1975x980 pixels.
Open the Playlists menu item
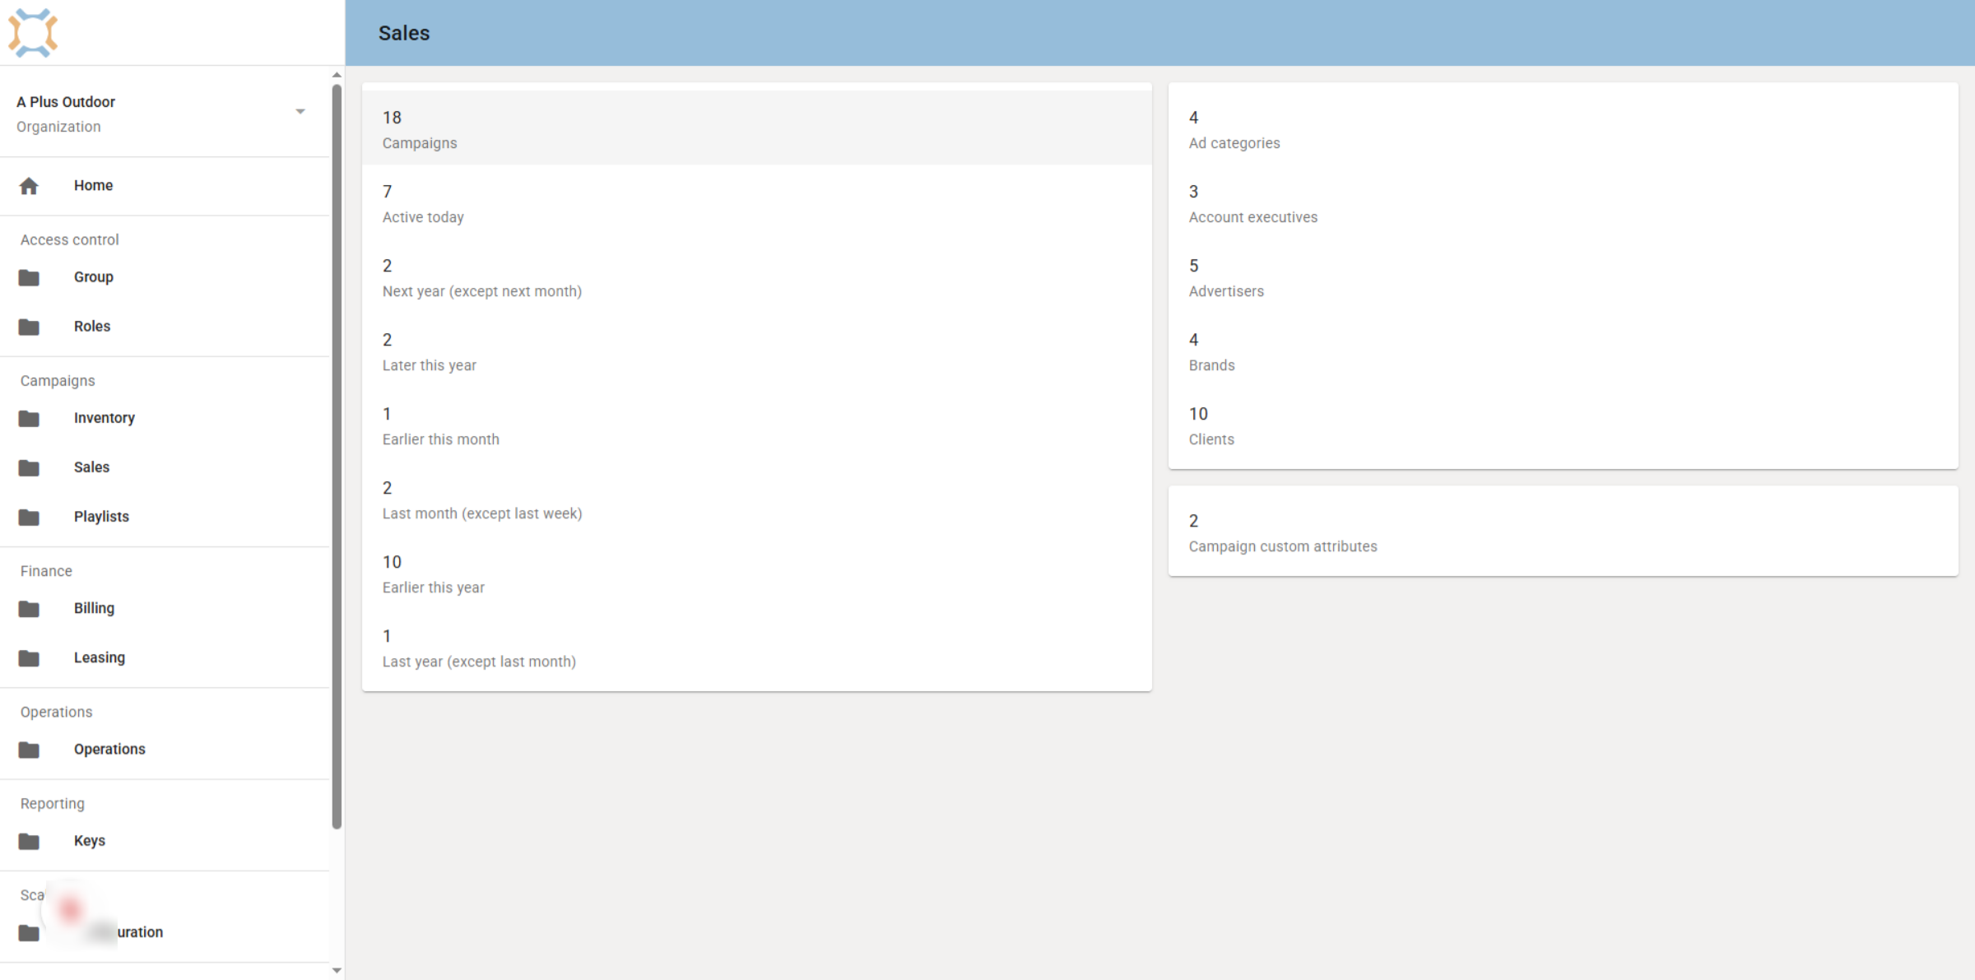pos(101,516)
